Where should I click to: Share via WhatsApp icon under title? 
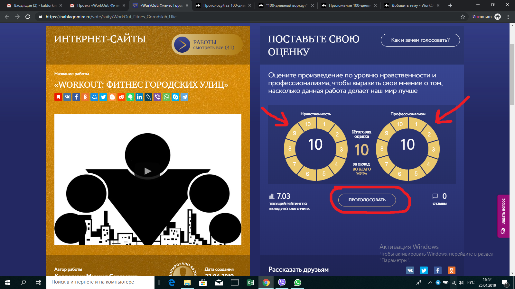click(x=166, y=97)
